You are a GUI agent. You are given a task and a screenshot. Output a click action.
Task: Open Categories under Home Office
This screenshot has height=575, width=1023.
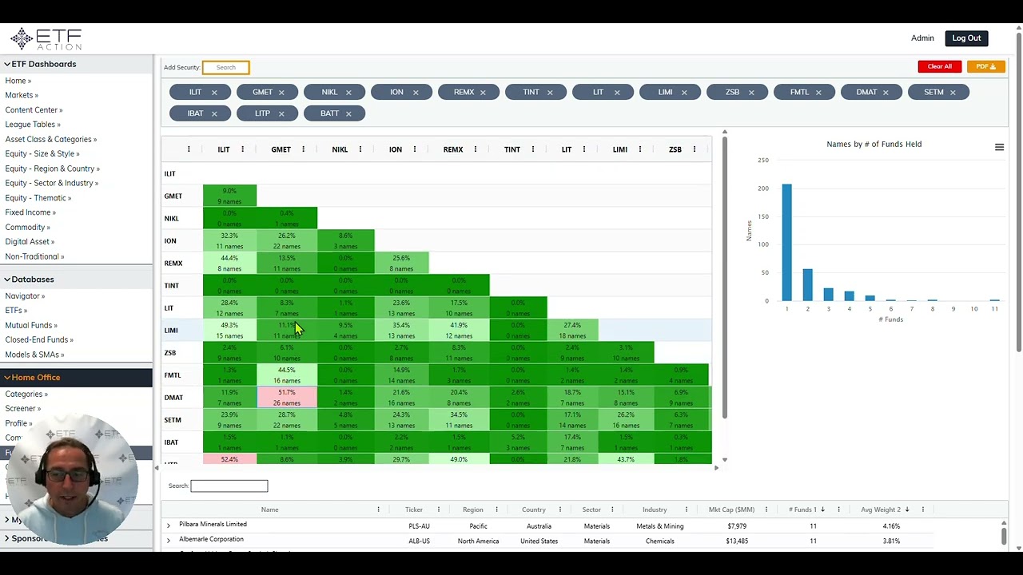(x=26, y=395)
